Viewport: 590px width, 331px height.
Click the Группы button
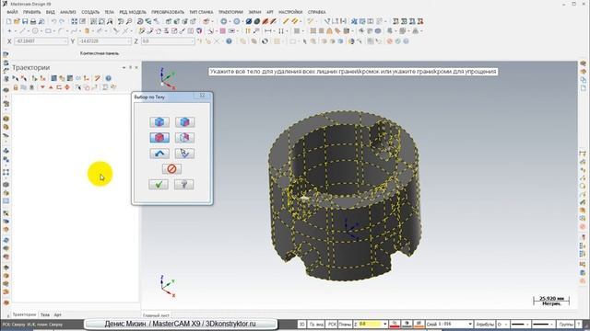click(565, 324)
